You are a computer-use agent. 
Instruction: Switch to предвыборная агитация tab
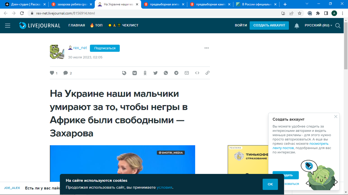164,4
